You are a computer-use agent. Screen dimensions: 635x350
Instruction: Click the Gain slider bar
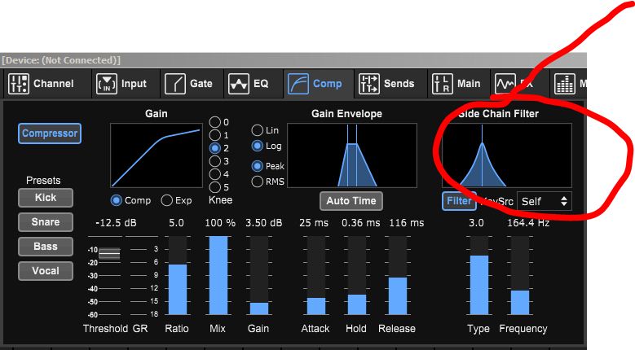(x=259, y=275)
